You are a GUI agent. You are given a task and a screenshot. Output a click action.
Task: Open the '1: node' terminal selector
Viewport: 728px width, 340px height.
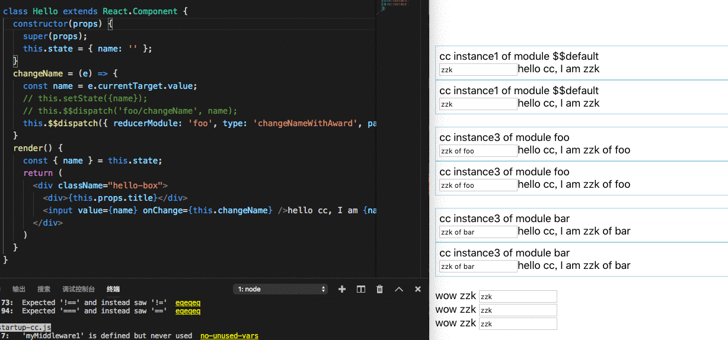point(281,289)
